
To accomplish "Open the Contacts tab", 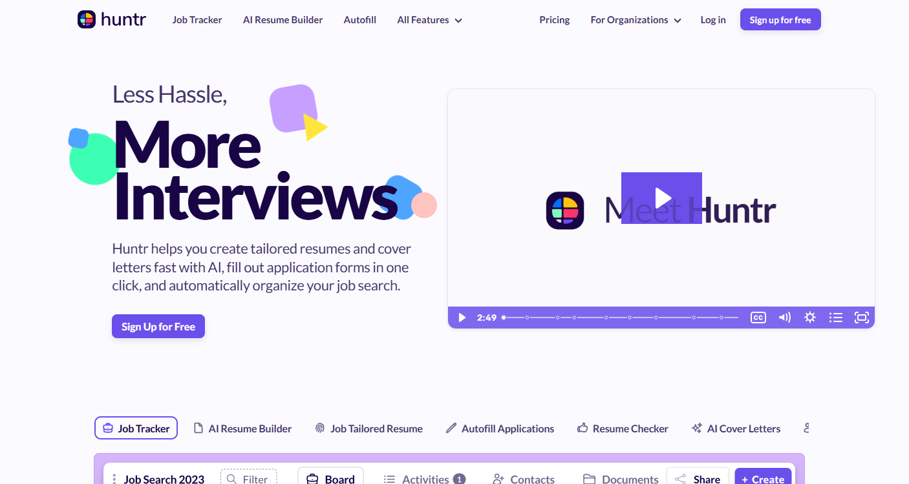I will coord(524,479).
